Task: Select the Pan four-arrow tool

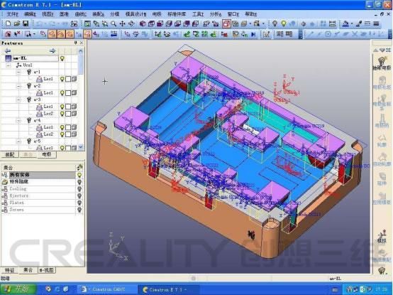Action: coord(122,23)
